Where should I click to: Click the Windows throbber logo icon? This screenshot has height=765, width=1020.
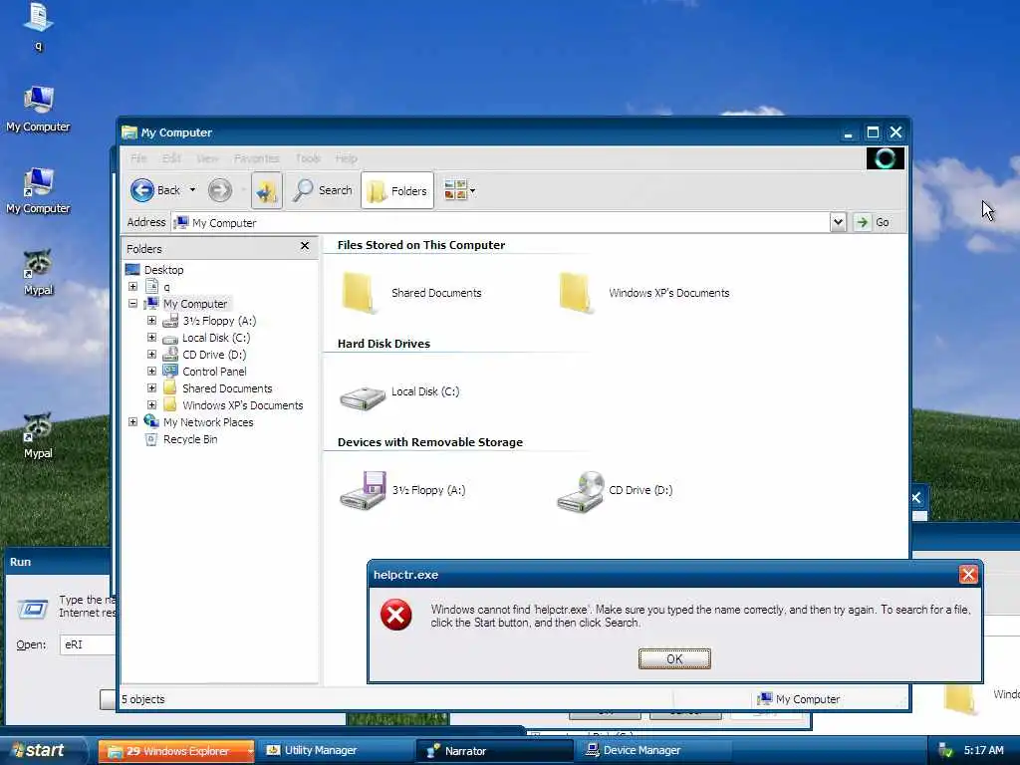pos(885,158)
